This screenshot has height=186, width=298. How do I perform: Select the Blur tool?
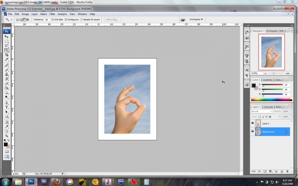point(6,93)
